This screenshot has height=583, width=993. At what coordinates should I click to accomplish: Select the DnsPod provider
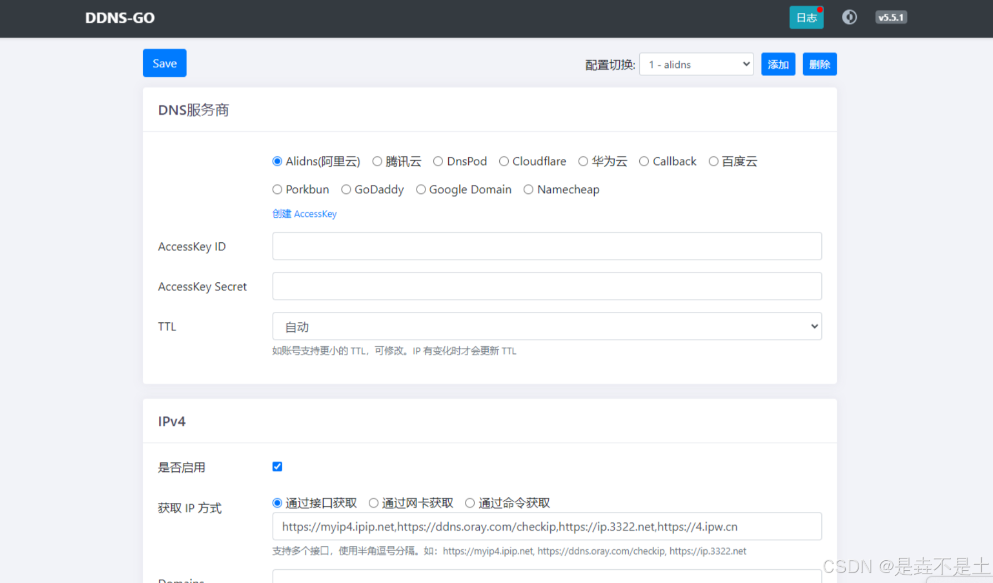(438, 161)
